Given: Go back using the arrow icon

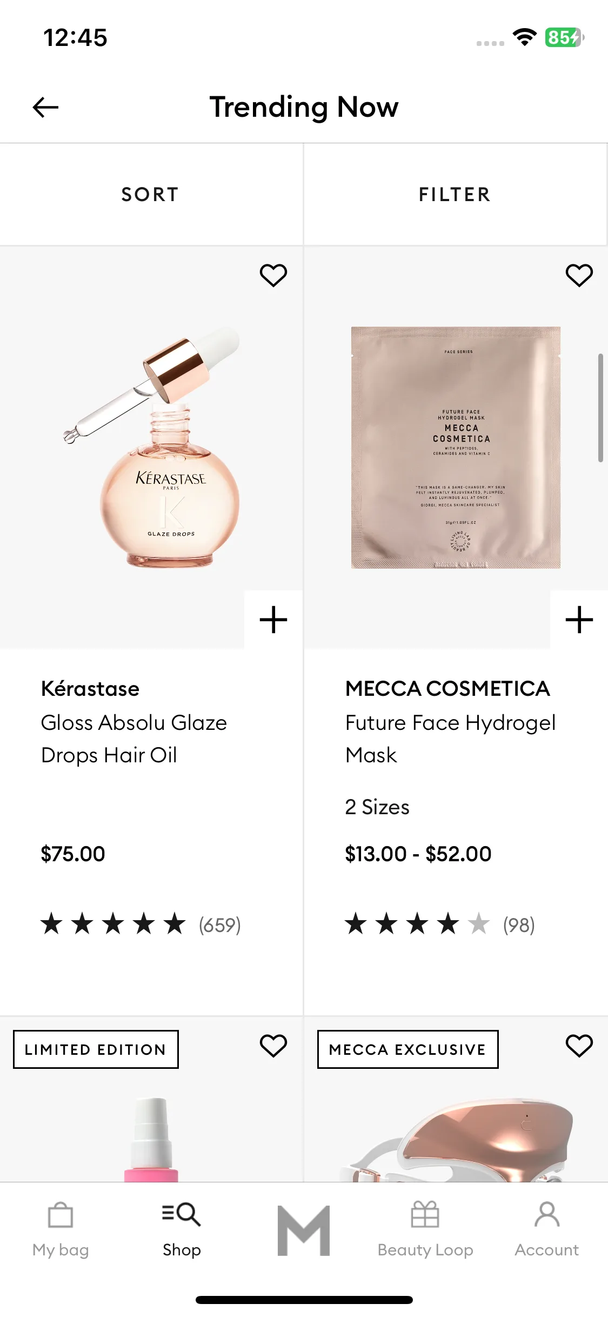Looking at the screenshot, I should (x=45, y=107).
